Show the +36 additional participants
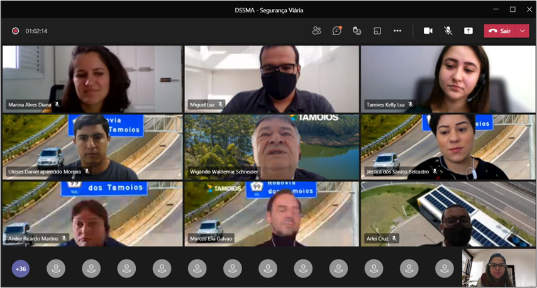This screenshot has height=288, width=537. (21, 269)
